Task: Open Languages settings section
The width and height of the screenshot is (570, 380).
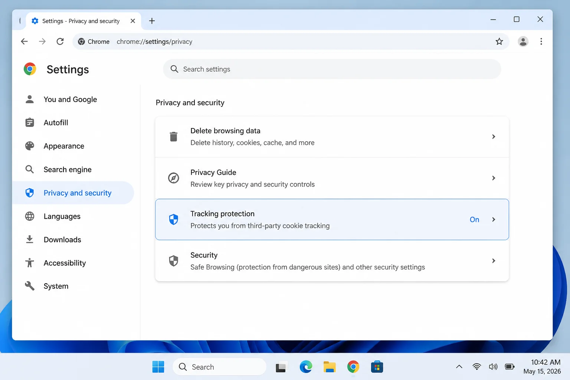Action: point(73,216)
